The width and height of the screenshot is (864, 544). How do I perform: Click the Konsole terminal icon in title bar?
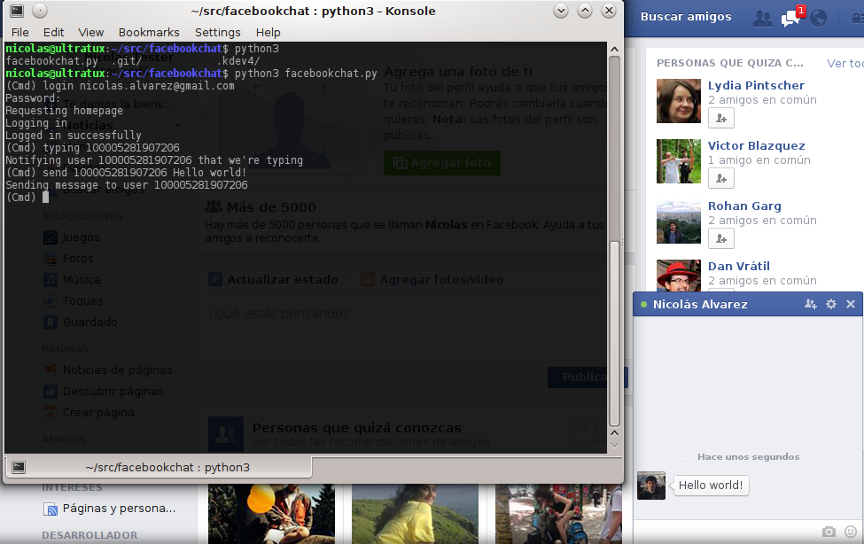(17, 11)
